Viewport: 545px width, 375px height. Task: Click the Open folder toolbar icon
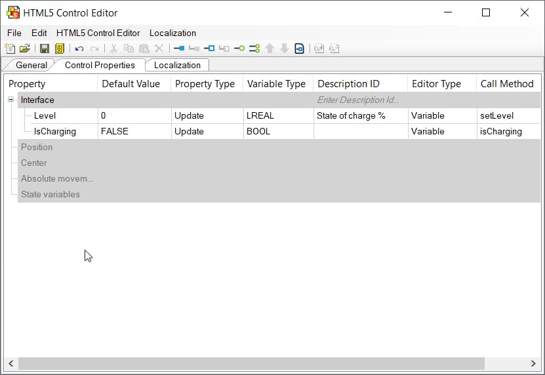pyautogui.click(x=25, y=49)
